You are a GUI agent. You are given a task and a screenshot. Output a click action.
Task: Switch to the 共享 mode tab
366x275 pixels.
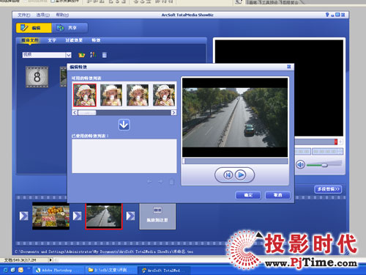click(70, 28)
